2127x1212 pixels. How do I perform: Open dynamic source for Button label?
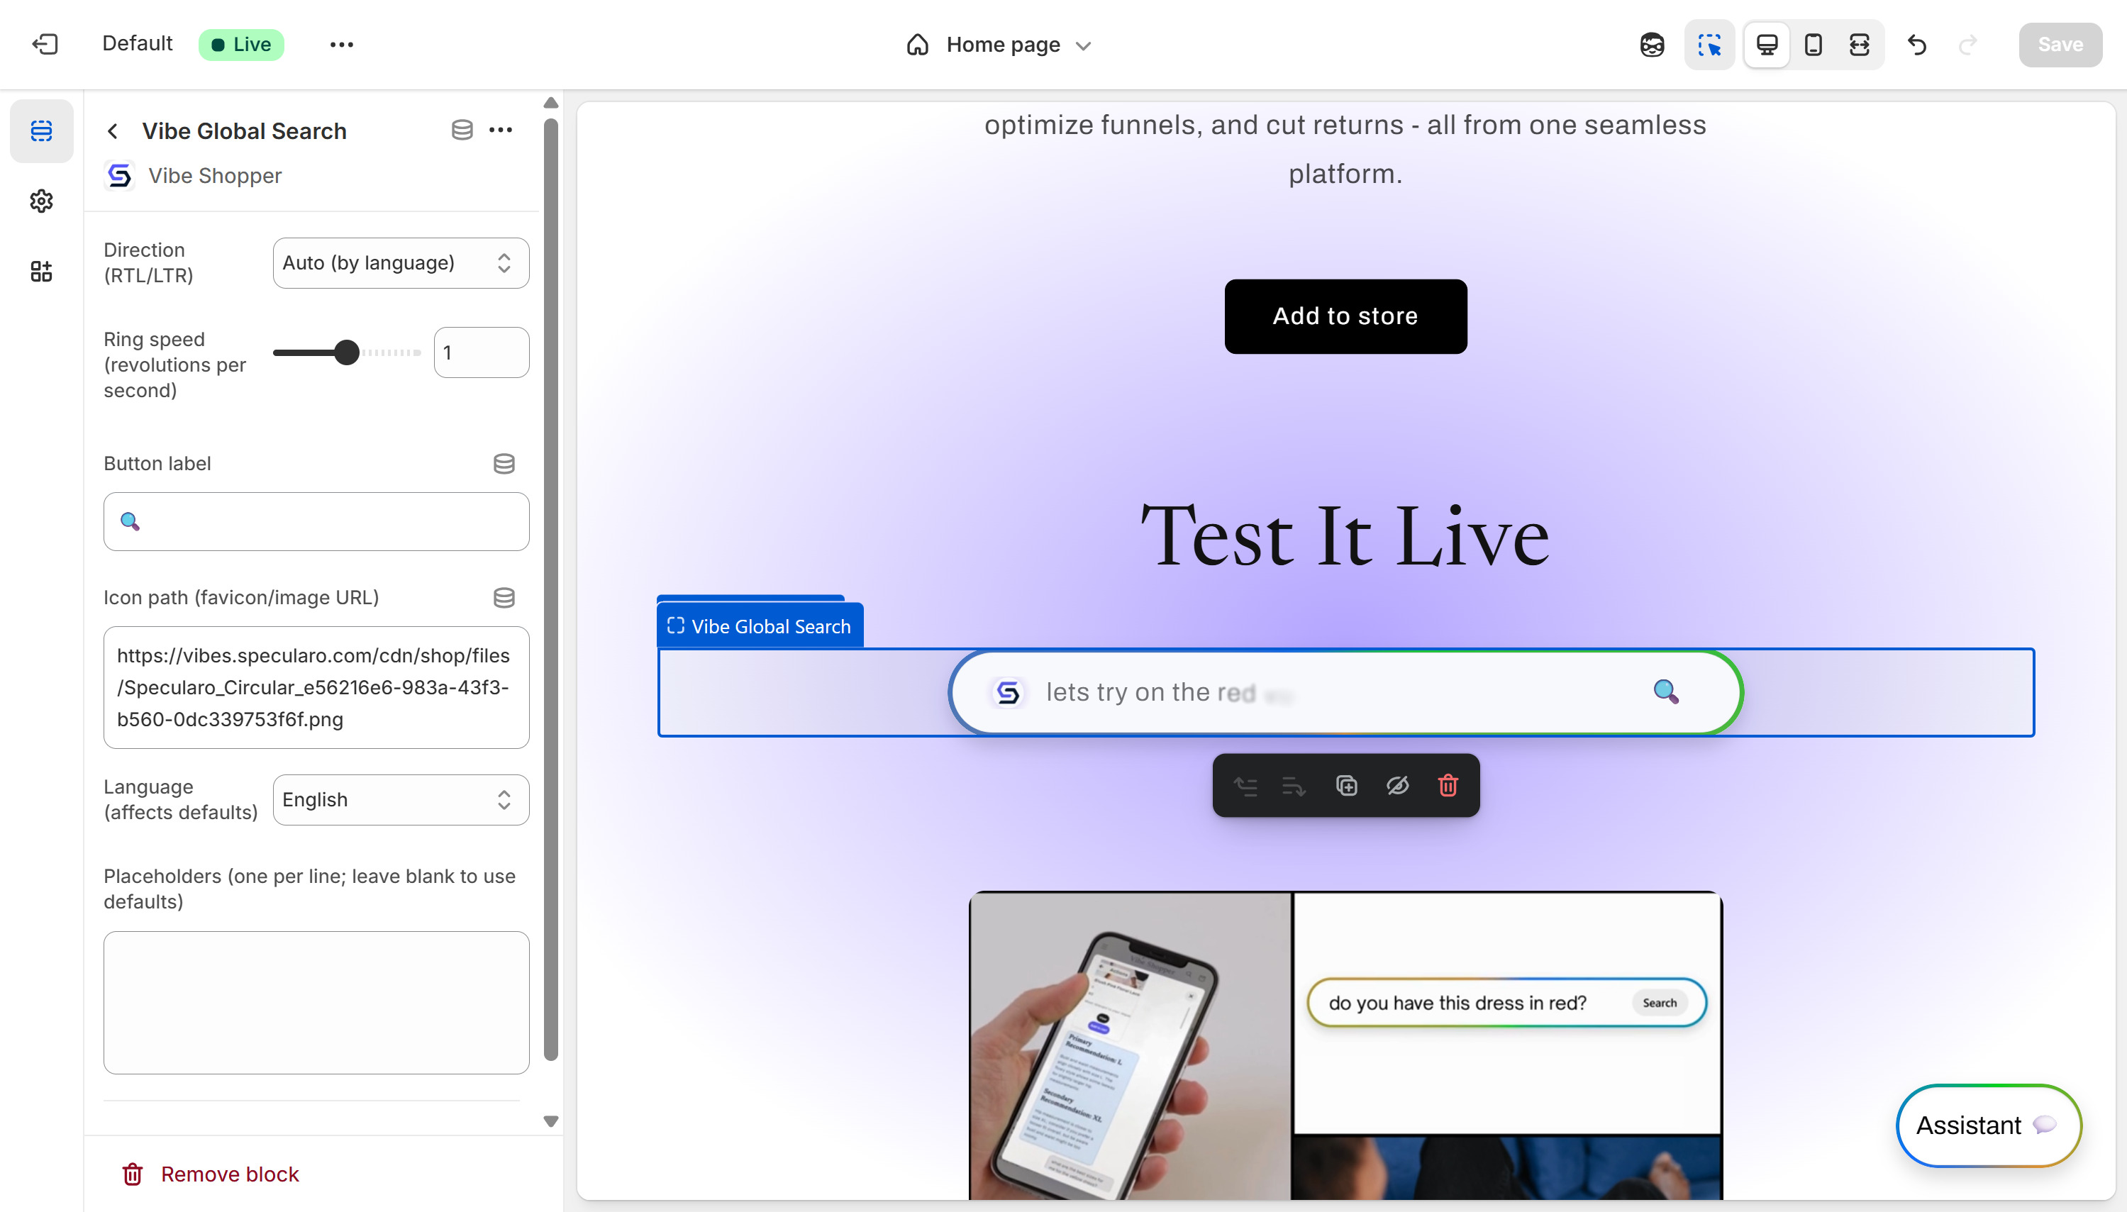[x=504, y=464]
